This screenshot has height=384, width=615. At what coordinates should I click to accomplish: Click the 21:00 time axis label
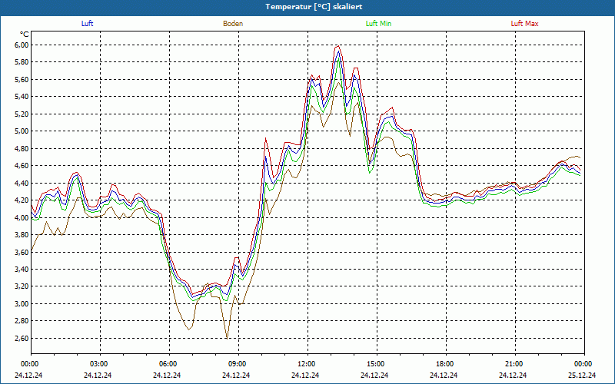pyautogui.click(x=514, y=364)
